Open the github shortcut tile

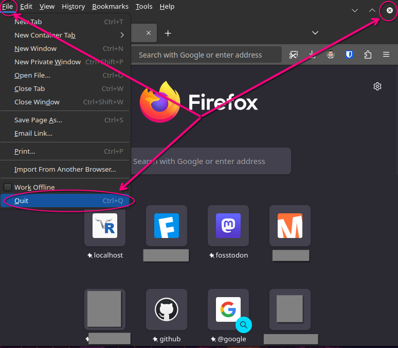(x=167, y=309)
